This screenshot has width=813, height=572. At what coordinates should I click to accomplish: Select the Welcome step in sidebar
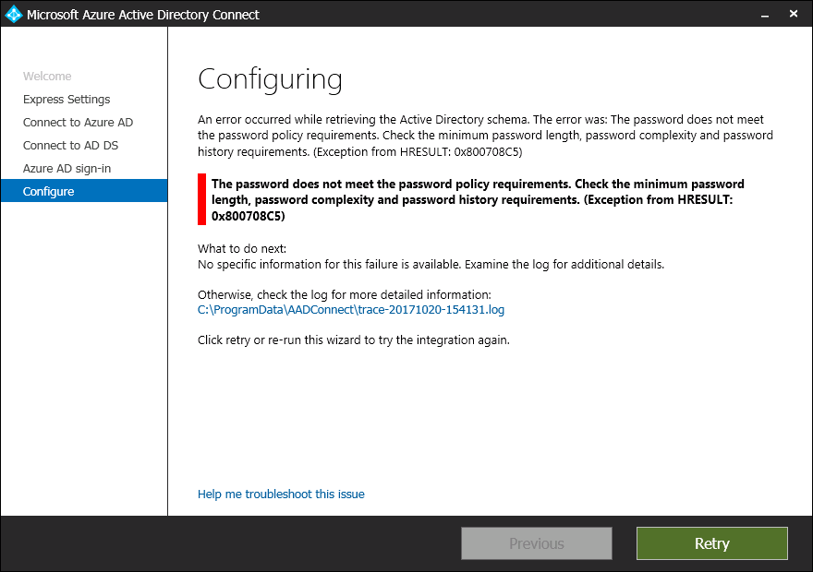(47, 77)
